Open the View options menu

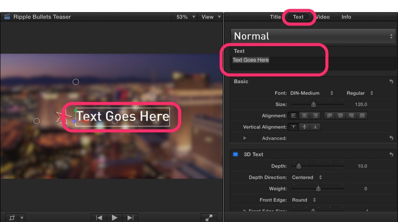pos(211,17)
